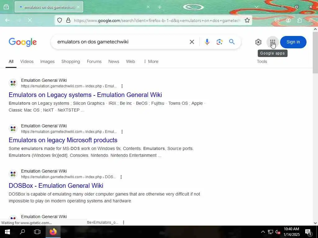Open the extensions puzzle icon
318x238 pixels.
pyautogui.click(x=300, y=20)
